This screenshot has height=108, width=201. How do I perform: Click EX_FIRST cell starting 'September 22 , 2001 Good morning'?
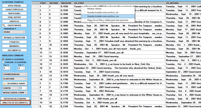click(119, 68)
